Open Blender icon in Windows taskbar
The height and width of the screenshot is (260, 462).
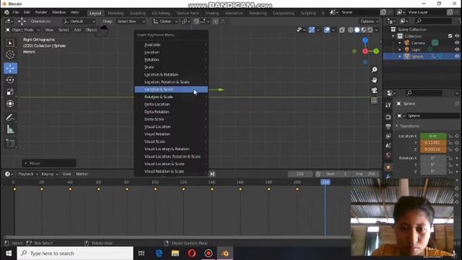(x=225, y=253)
